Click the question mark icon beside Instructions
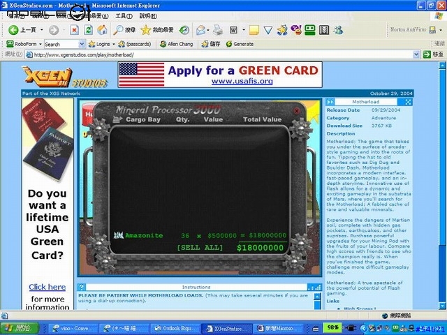This screenshot has width=447, height=335. 82,287
